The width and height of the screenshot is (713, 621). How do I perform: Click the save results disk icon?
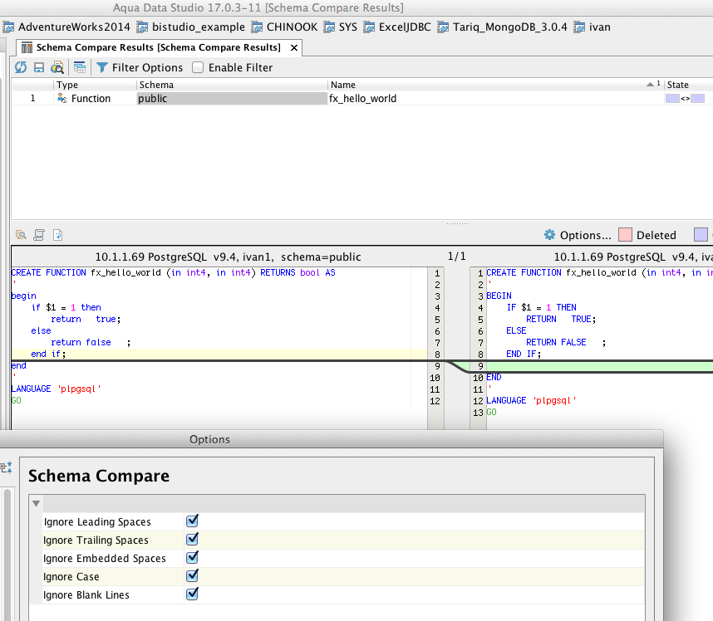39,68
